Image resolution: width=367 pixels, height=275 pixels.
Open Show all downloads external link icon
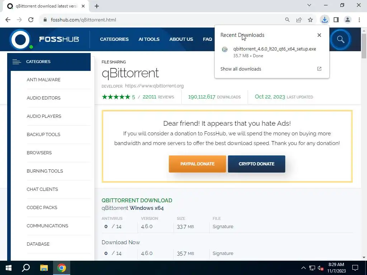click(319, 69)
